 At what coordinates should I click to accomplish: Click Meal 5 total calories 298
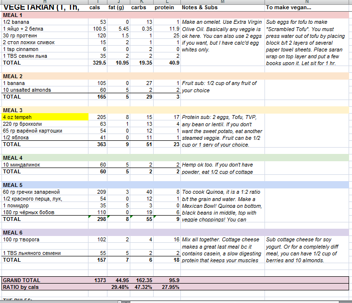(x=98, y=219)
